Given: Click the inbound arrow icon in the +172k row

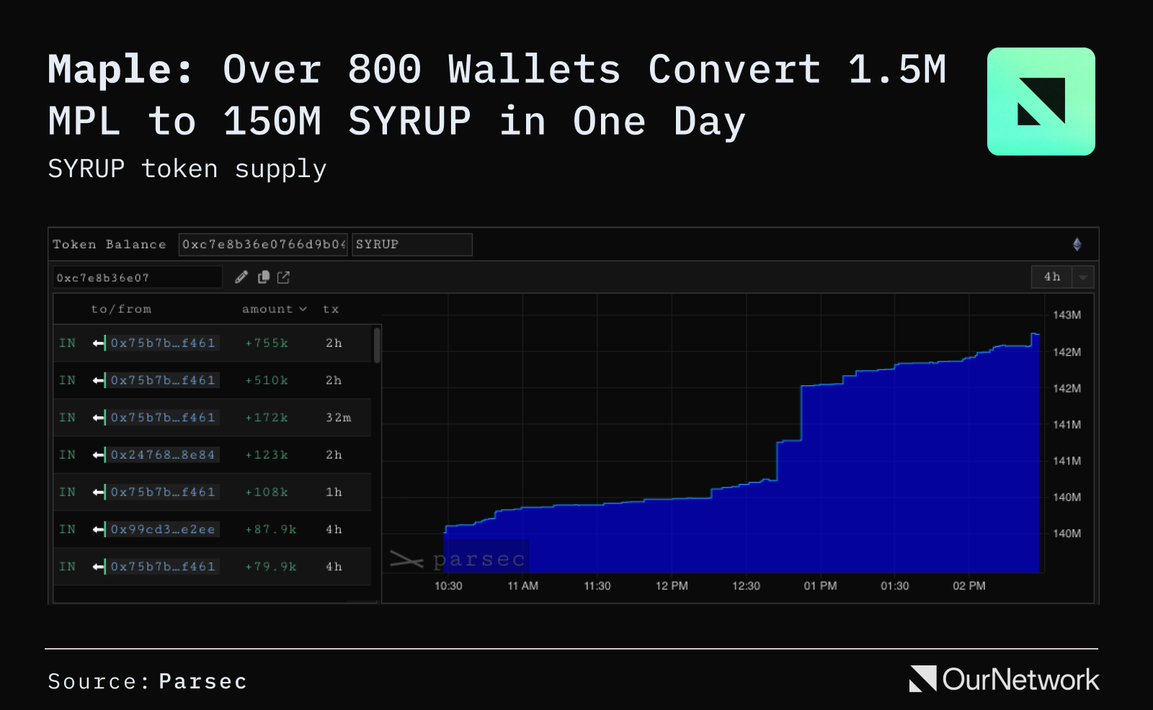Looking at the screenshot, I should tap(99, 418).
